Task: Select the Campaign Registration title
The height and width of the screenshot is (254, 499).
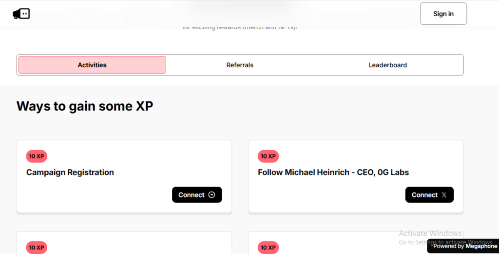Action: [x=70, y=172]
